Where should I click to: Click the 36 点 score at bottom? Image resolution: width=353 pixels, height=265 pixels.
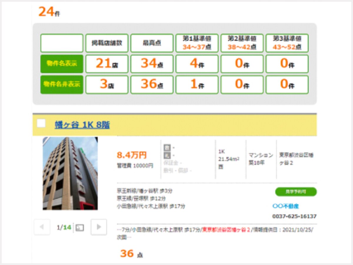[131, 254]
